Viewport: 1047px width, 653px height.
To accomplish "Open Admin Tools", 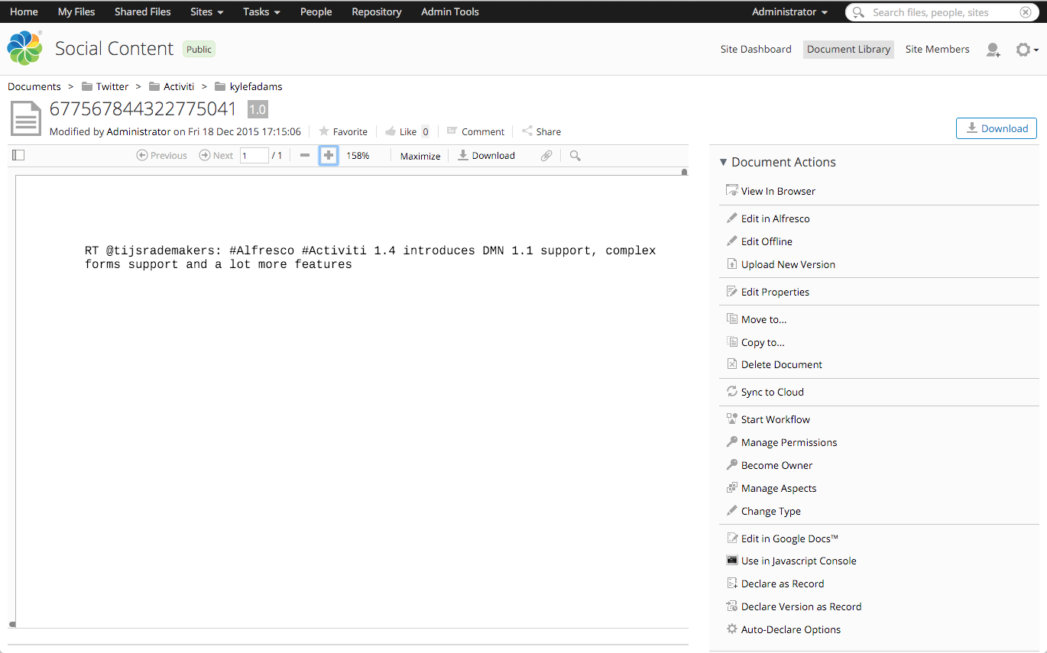I will click(x=450, y=11).
